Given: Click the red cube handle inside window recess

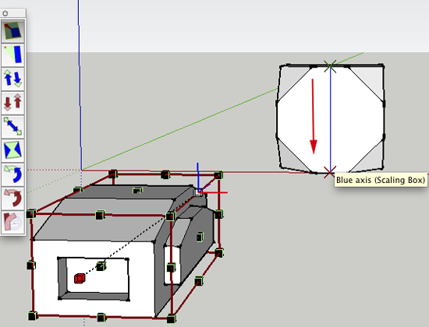Looking at the screenshot, I should click(x=80, y=279).
